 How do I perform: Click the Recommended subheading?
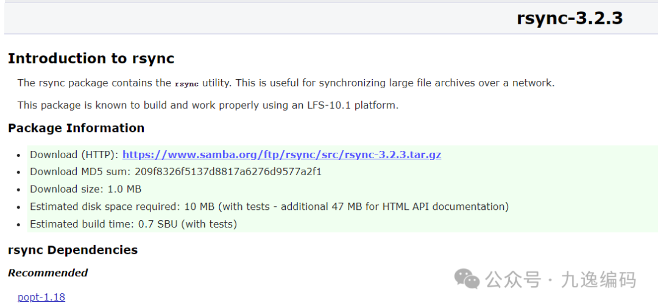click(x=48, y=273)
